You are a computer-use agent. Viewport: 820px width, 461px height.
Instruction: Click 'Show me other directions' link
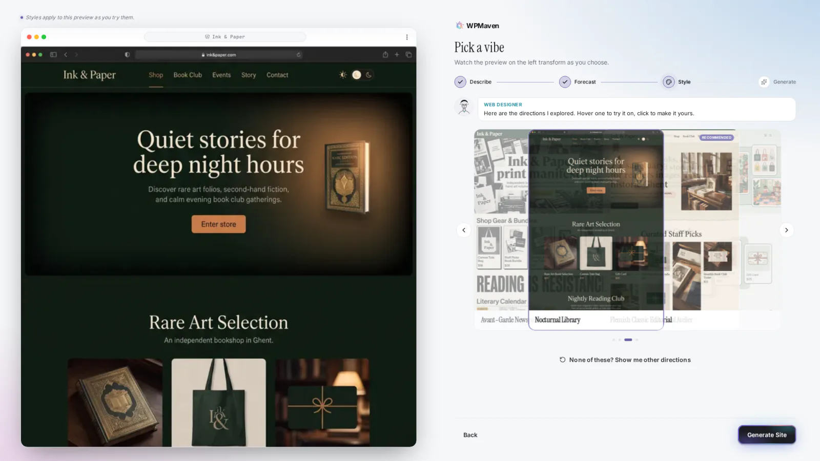tap(625, 360)
